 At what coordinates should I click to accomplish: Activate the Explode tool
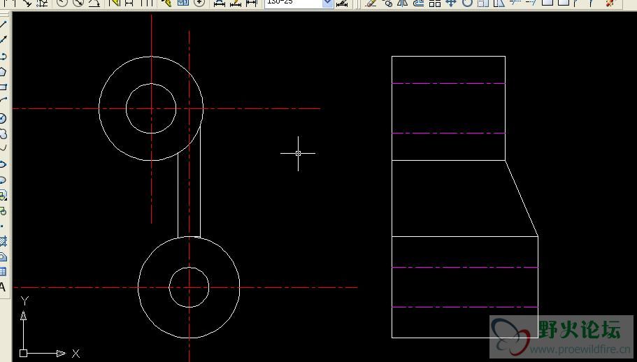[610, 3]
